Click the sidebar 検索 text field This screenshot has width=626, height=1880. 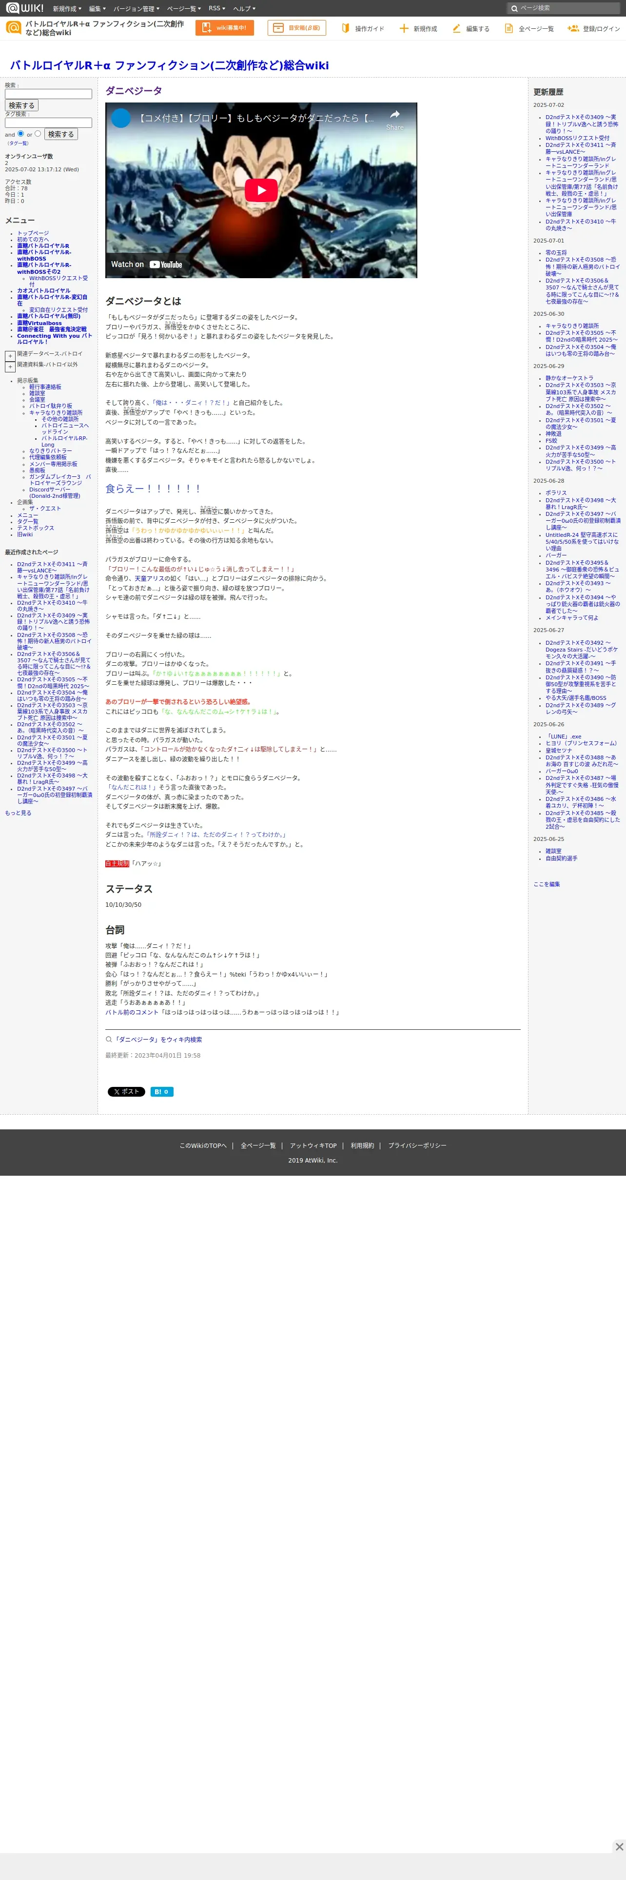click(x=48, y=94)
